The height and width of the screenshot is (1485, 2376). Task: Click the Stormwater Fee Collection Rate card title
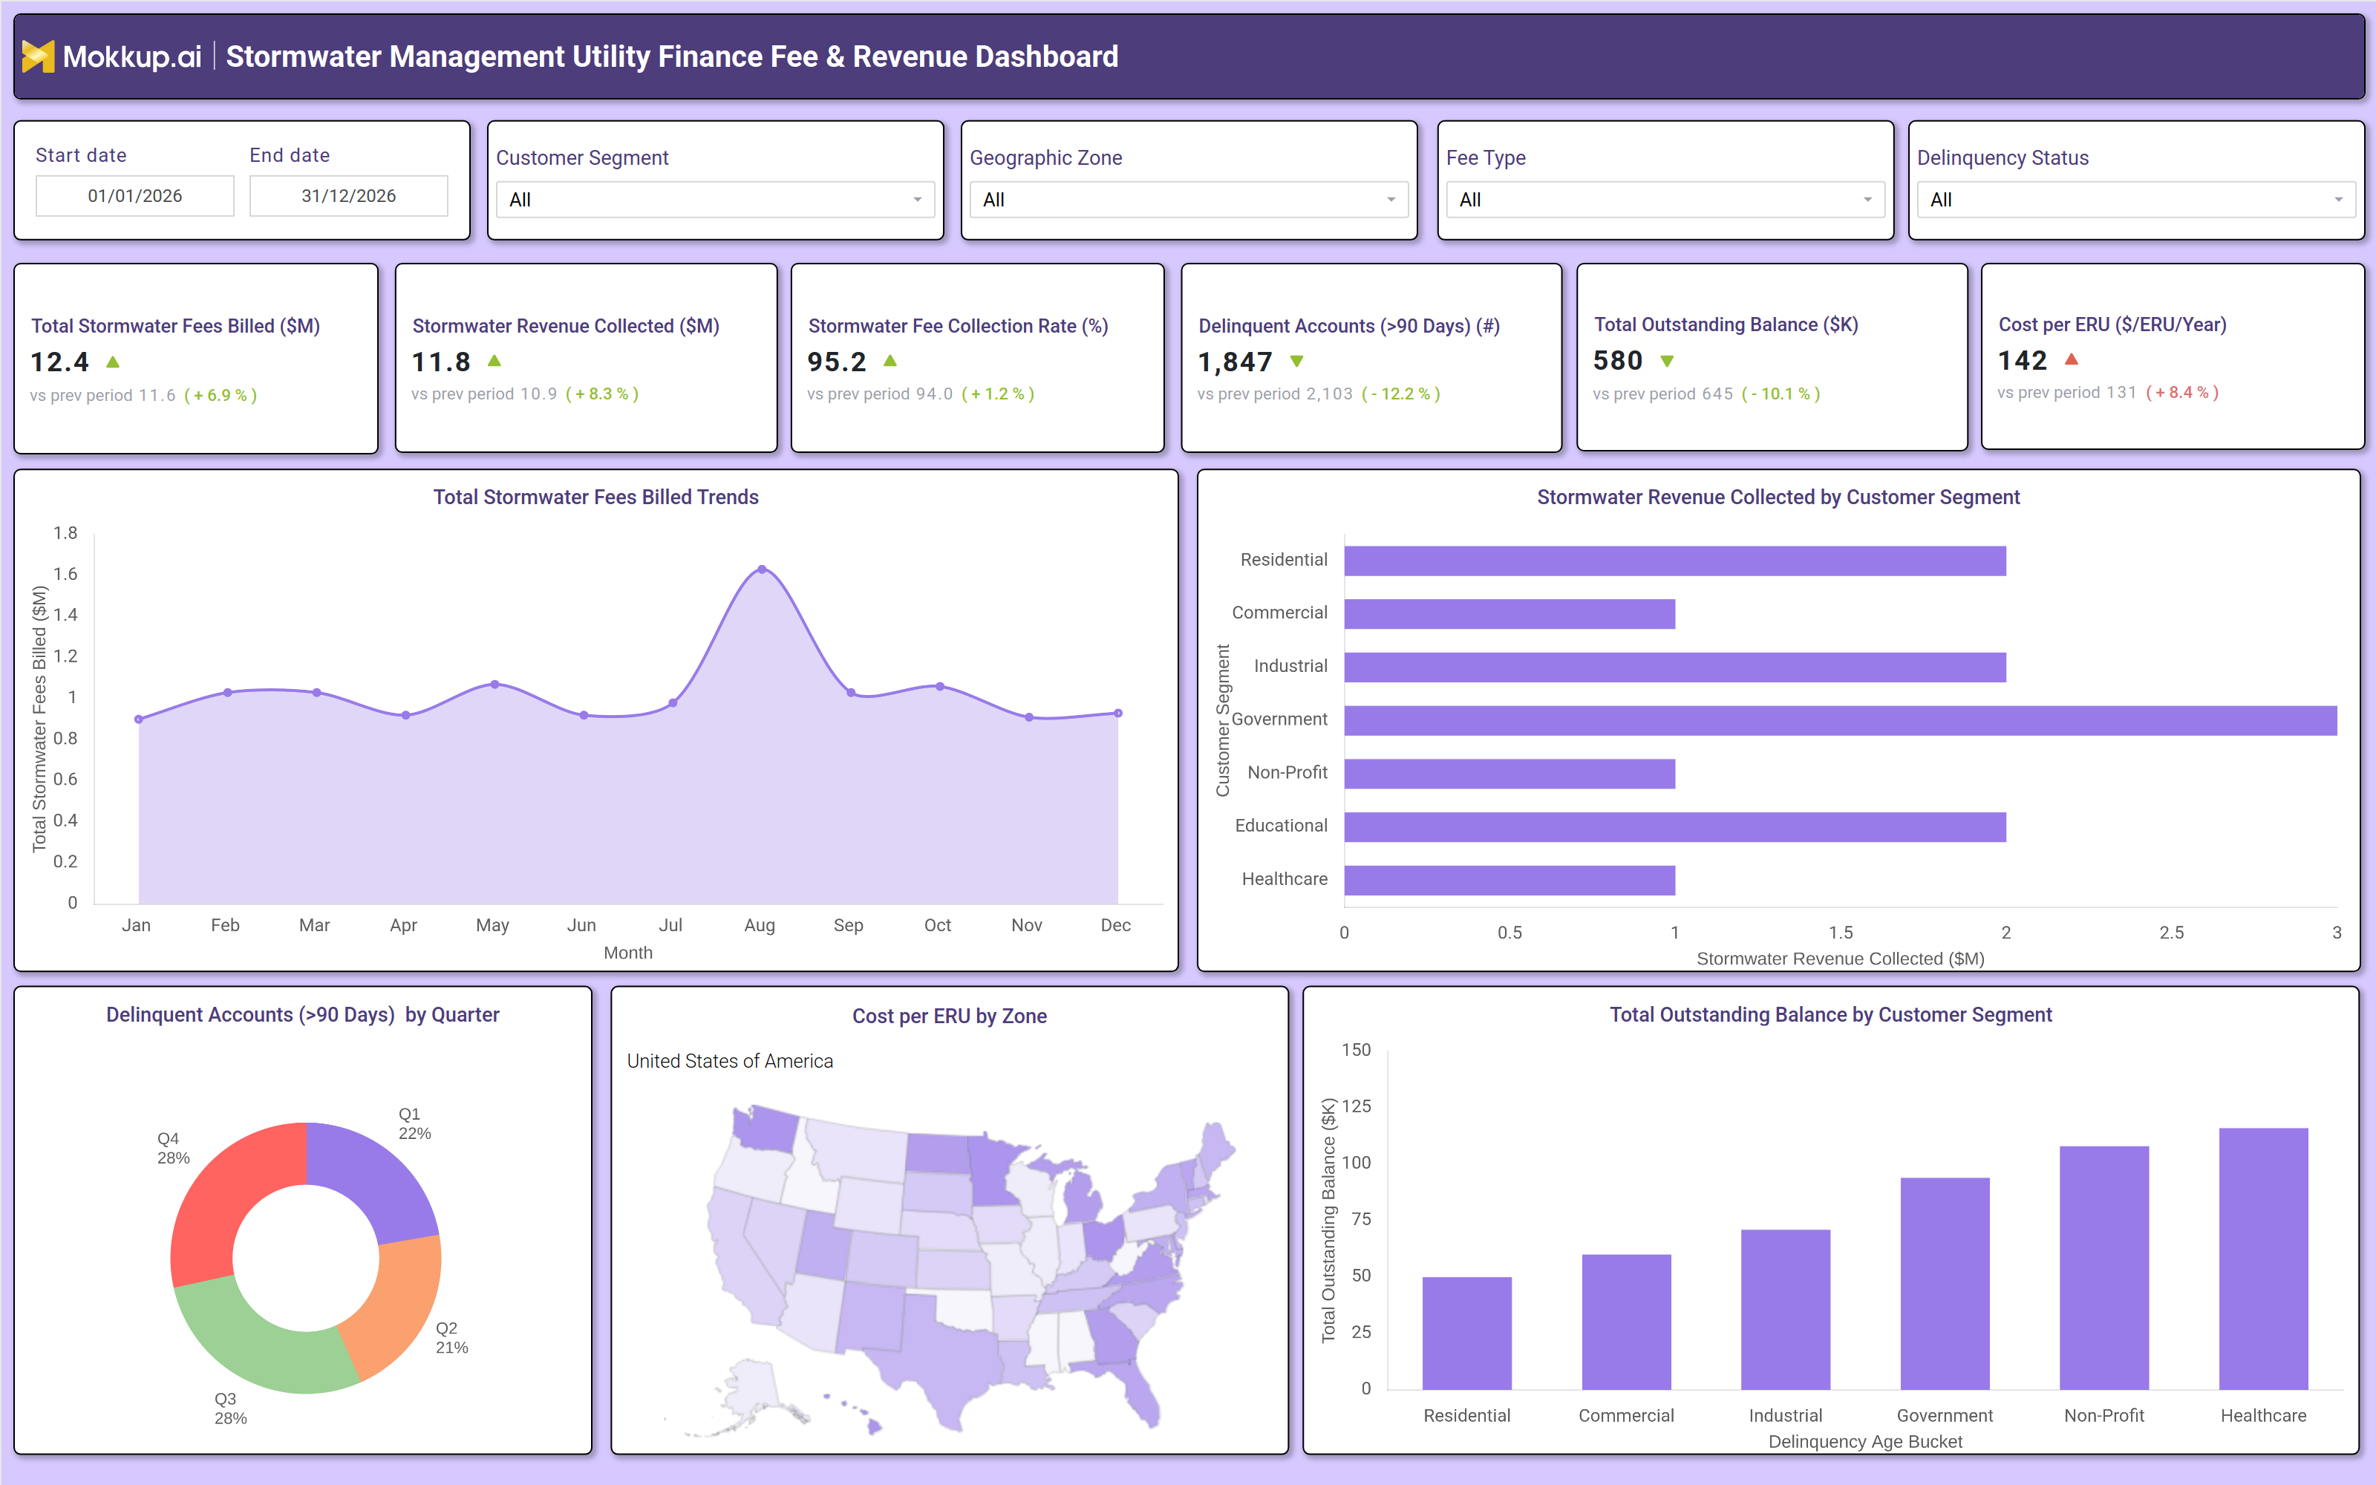coord(959,326)
